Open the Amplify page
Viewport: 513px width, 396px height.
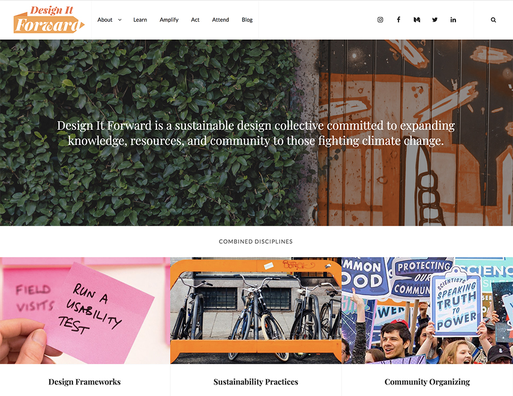click(x=169, y=19)
